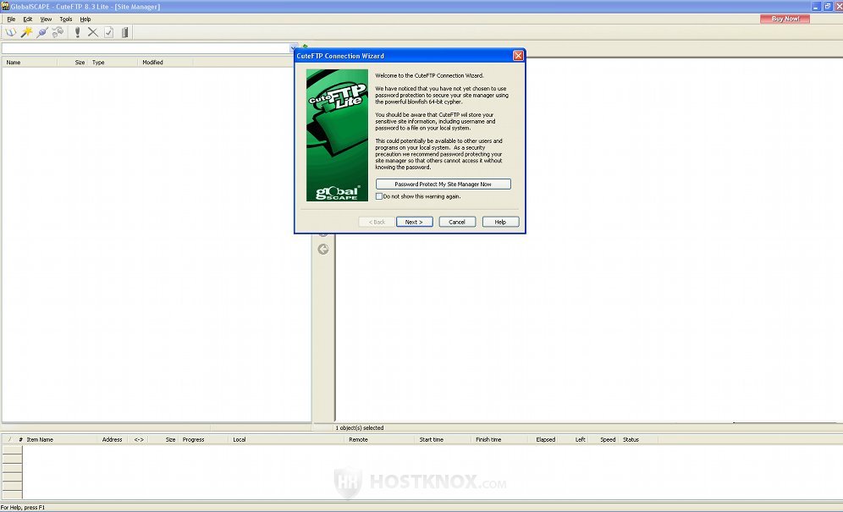Image resolution: width=843 pixels, height=512 pixels.
Task: Click the '#' queue column header
Action: tap(20, 439)
